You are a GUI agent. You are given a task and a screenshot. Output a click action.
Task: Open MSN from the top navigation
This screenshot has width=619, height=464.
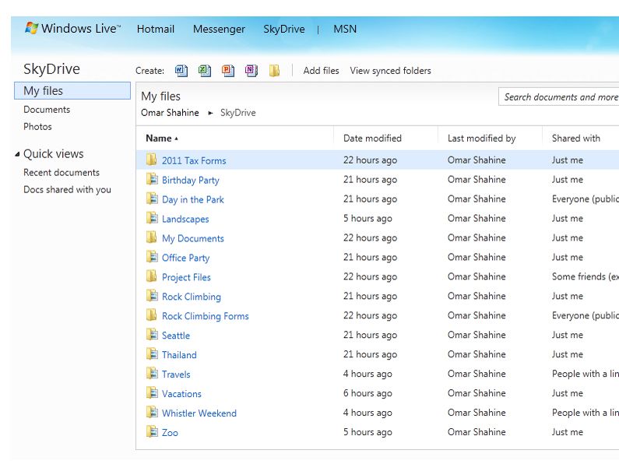[x=345, y=30]
